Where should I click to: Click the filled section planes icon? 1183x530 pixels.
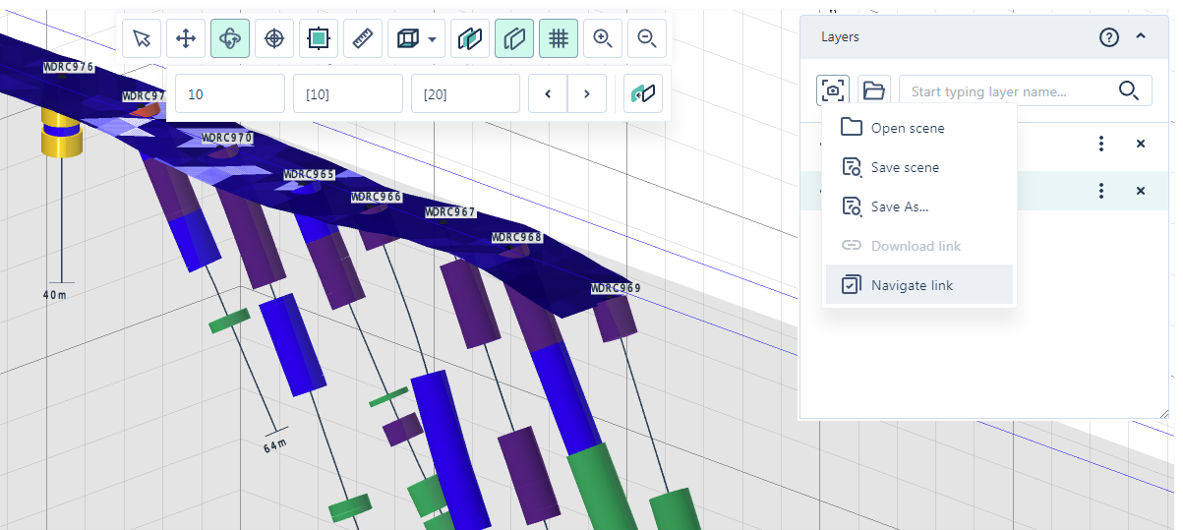click(x=470, y=38)
